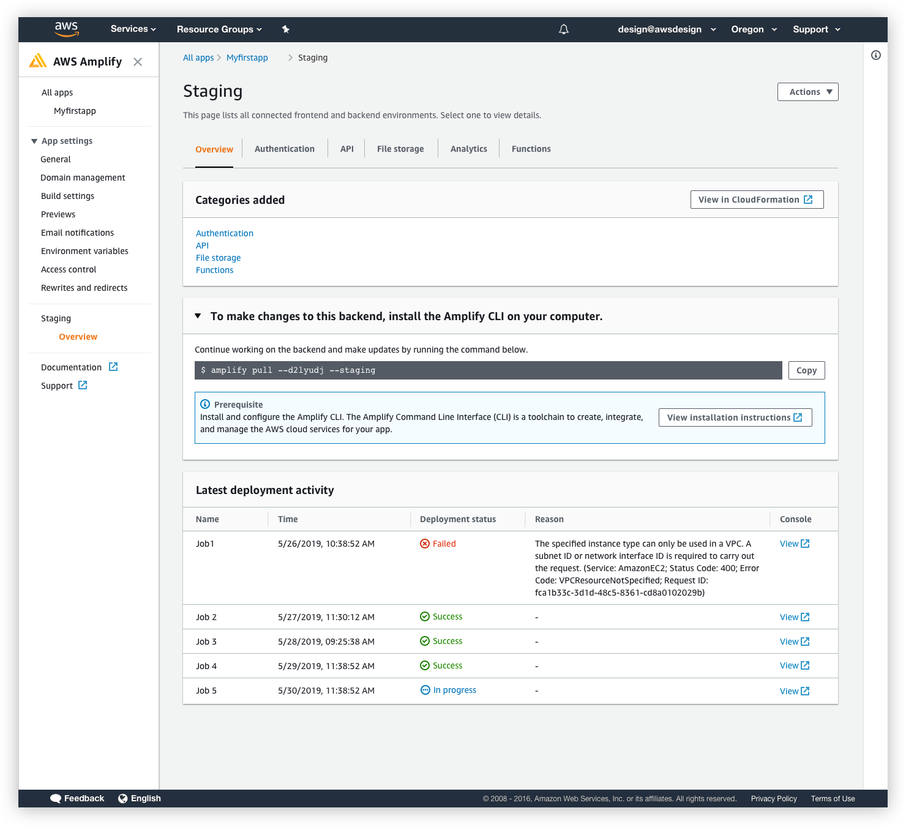Open the API category link
906x827 pixels.
(x=202, y=245)
